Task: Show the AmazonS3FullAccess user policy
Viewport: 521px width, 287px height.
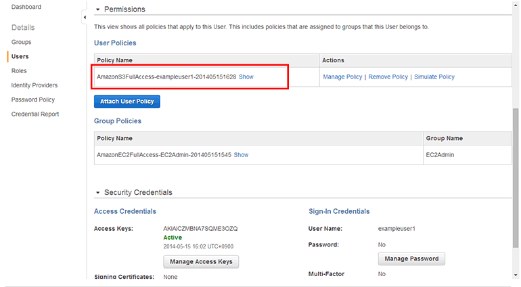Action: (x=246, y=77)
